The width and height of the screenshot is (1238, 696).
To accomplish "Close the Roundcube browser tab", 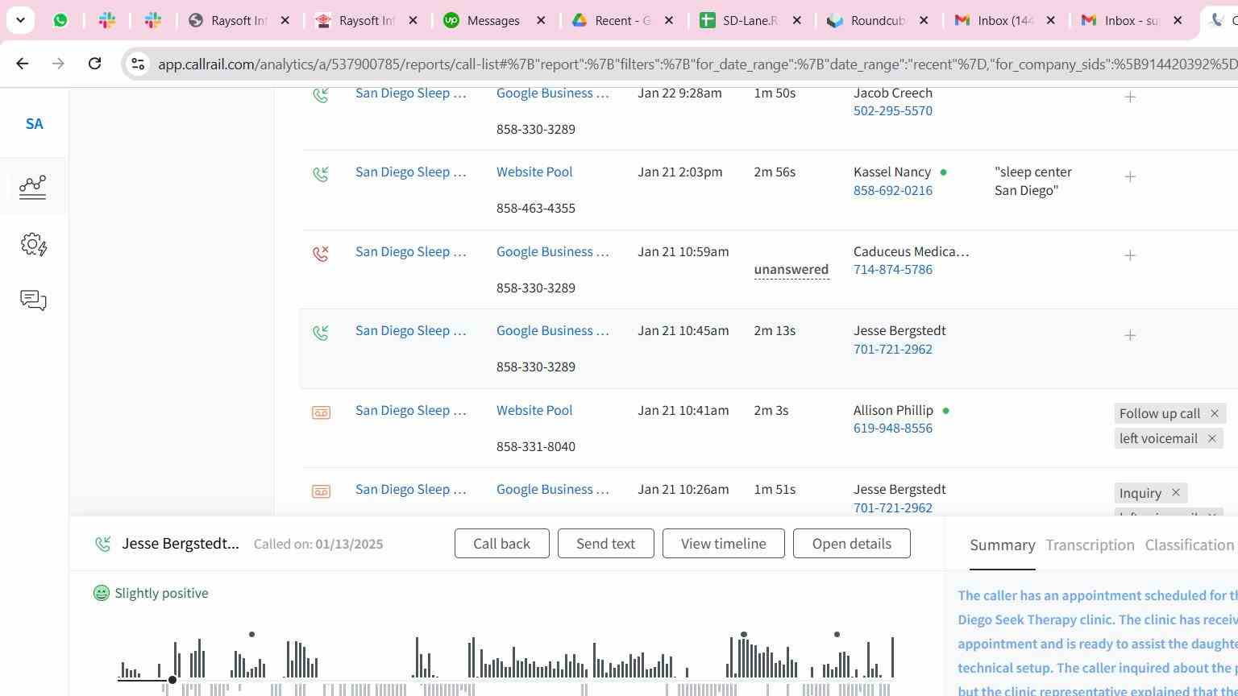I will pos(924,20).
